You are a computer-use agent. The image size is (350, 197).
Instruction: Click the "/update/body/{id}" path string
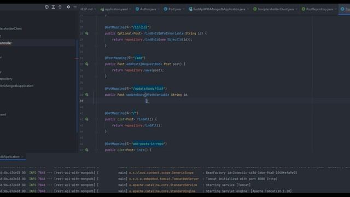click(148, 89)
